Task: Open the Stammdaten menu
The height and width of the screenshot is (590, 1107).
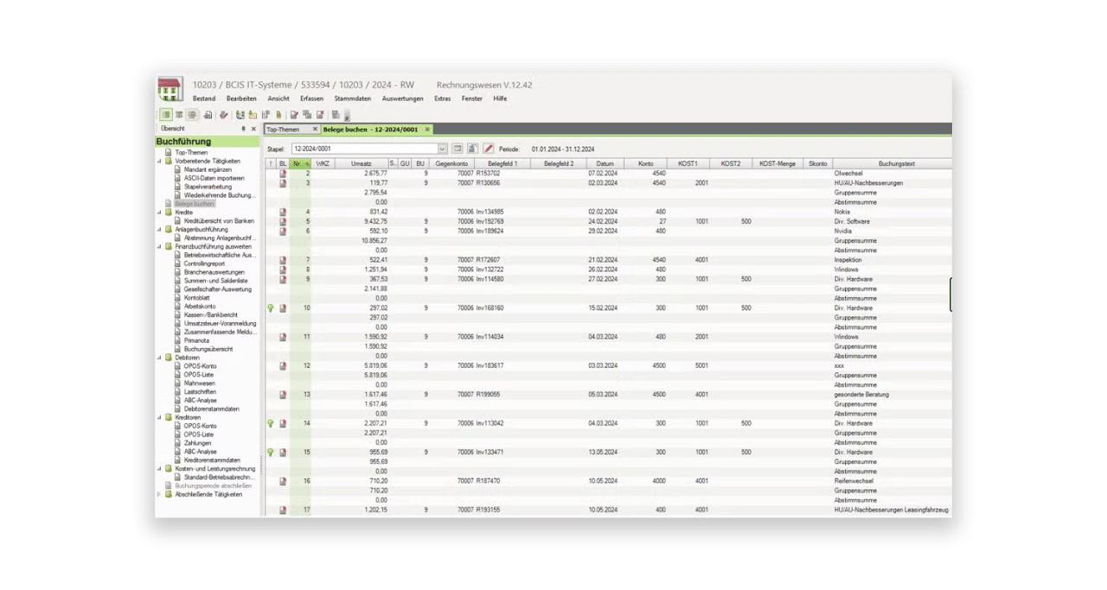Action: pos(352,98)
